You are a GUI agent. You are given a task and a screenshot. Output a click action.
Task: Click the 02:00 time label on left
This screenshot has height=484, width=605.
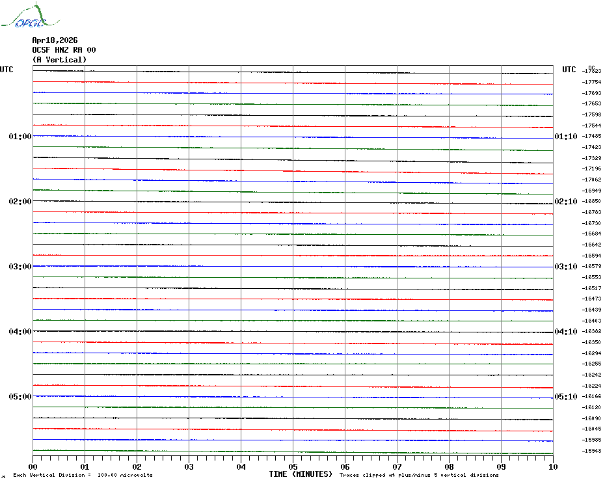20,202
